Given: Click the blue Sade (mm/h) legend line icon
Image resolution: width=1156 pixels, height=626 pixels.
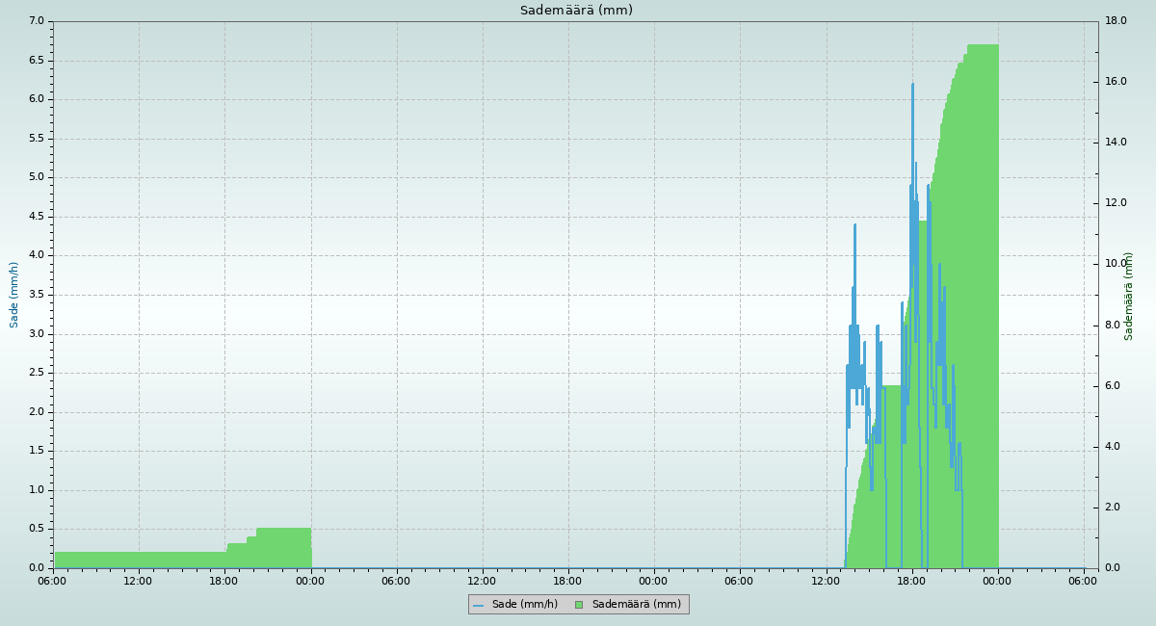Looking at the screenshot, I should [x=479, y=605].
